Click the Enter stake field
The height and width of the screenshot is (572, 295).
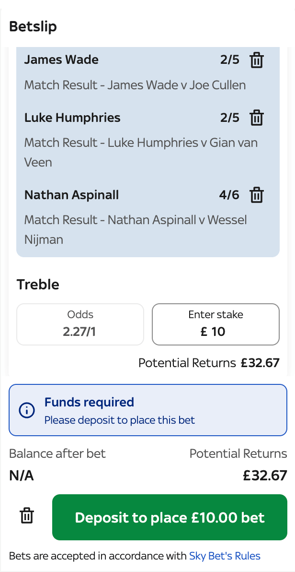pos(216,324)
